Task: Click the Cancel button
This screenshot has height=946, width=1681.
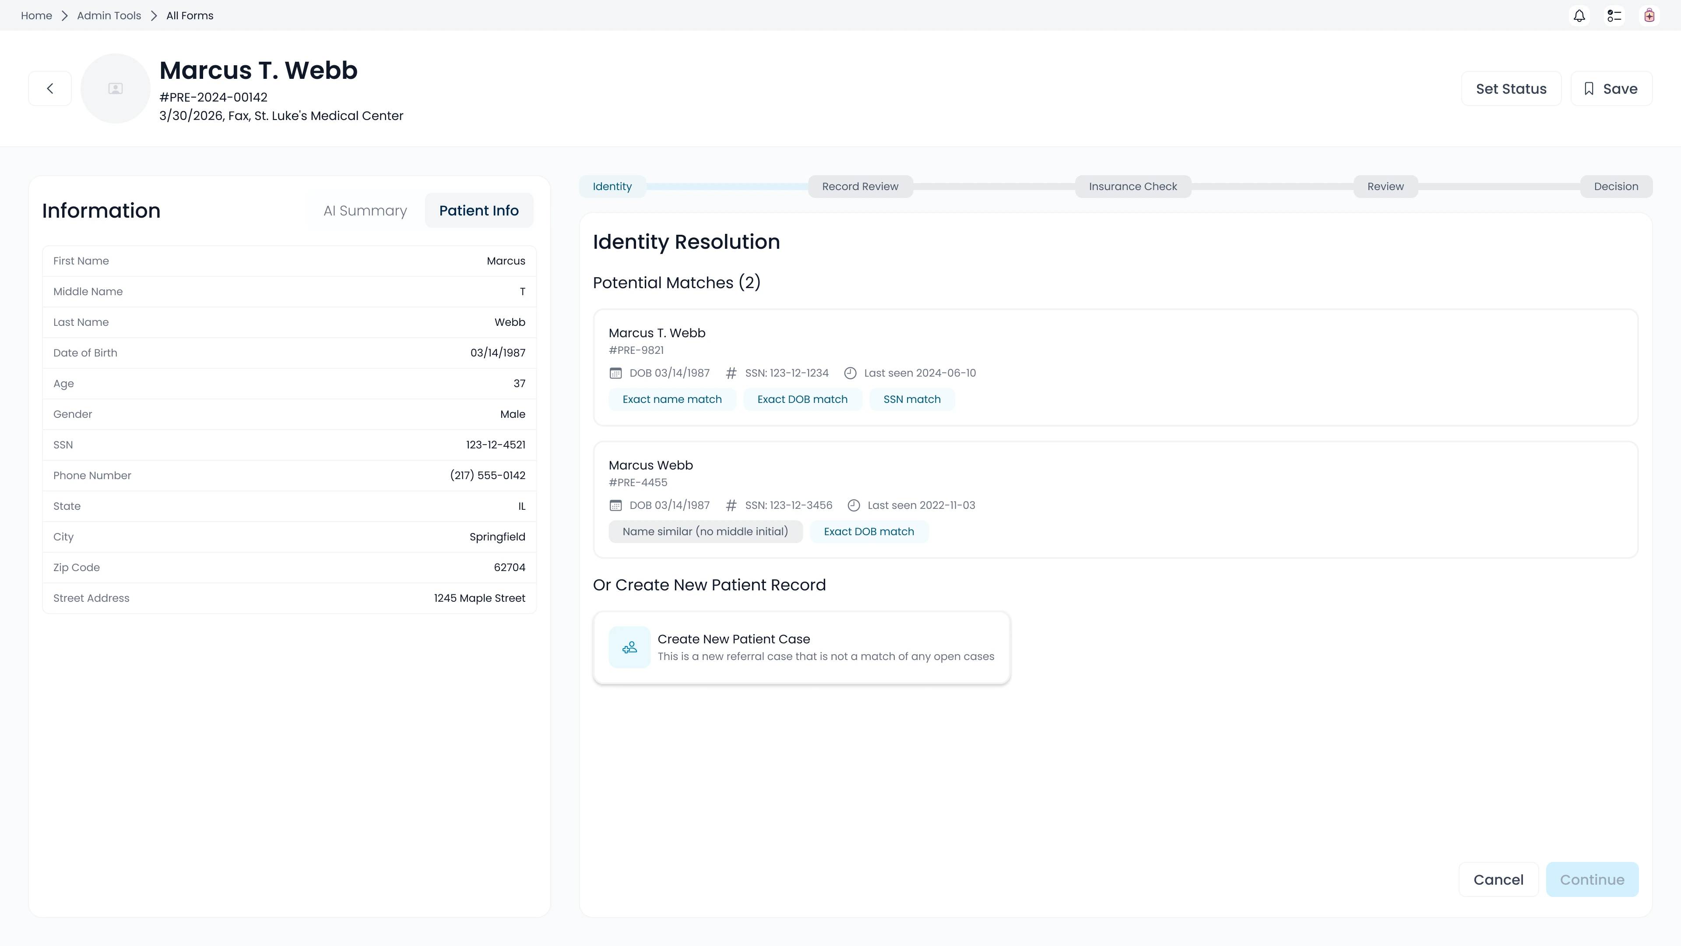Action: click(1498, 880)
